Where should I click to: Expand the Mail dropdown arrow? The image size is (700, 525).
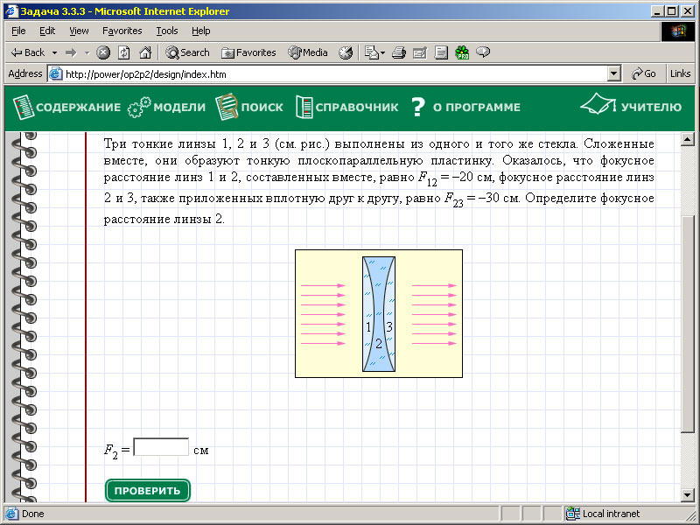pos(382,52)
